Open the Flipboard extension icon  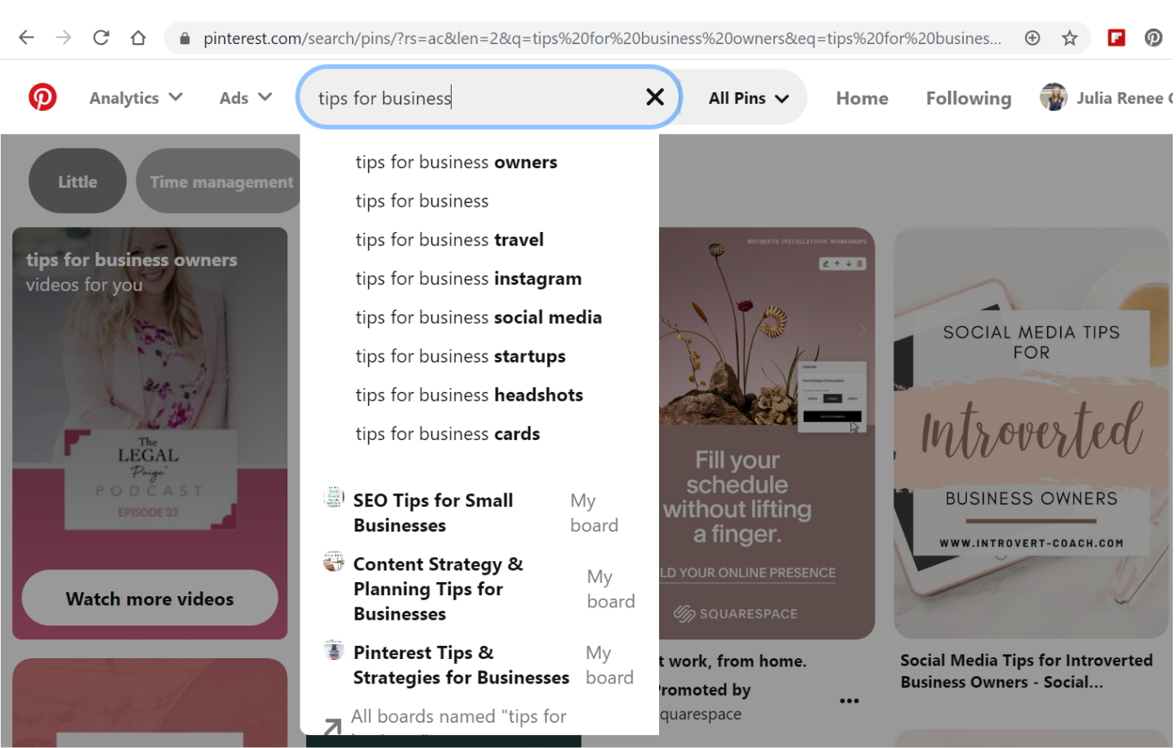[x=1116, y=38]
